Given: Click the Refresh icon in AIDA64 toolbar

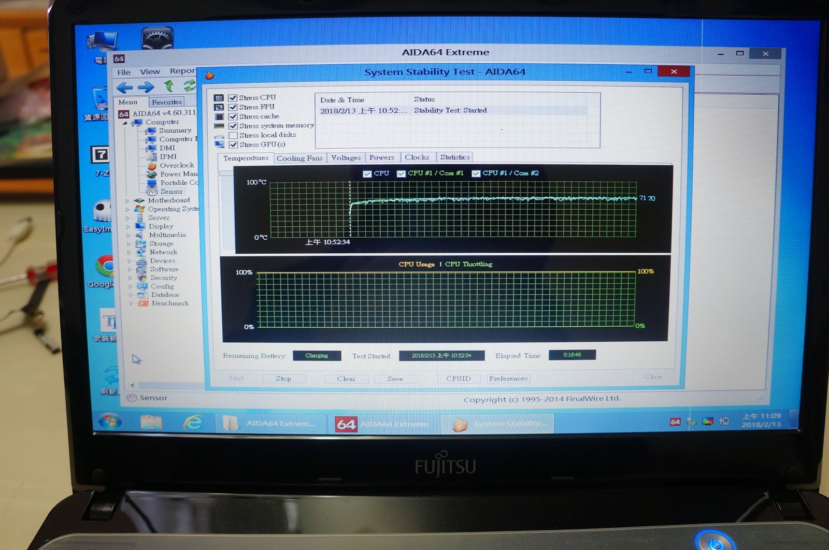Looking at the screenshot, I should click(x=190, y=85).
